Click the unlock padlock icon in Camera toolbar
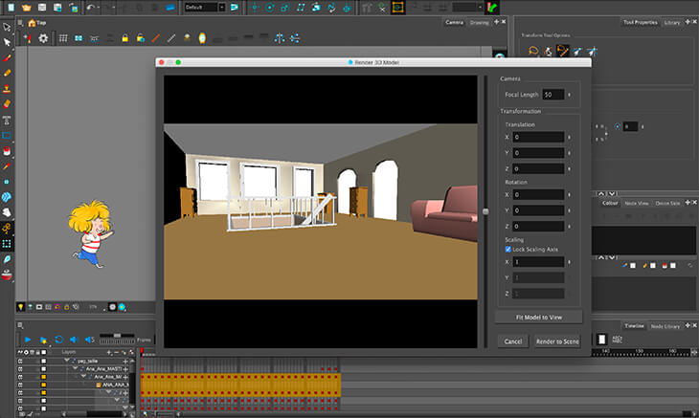 point(141,38)
